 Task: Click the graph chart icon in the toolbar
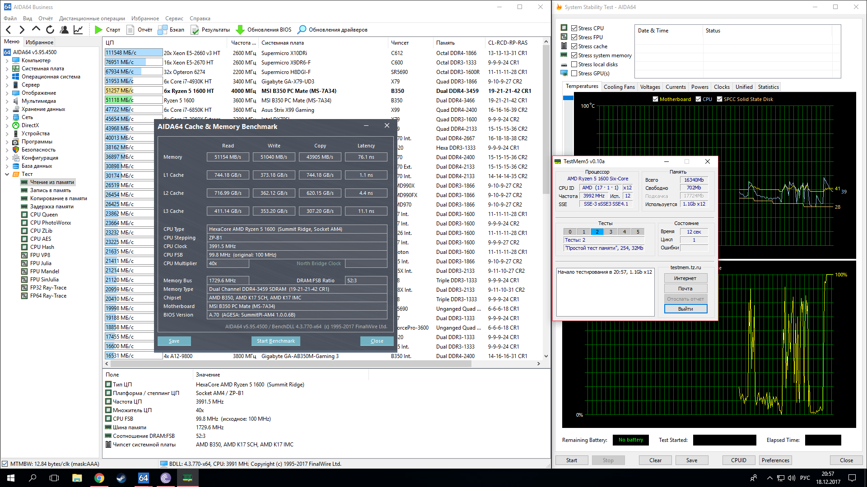tap(78, 30)
